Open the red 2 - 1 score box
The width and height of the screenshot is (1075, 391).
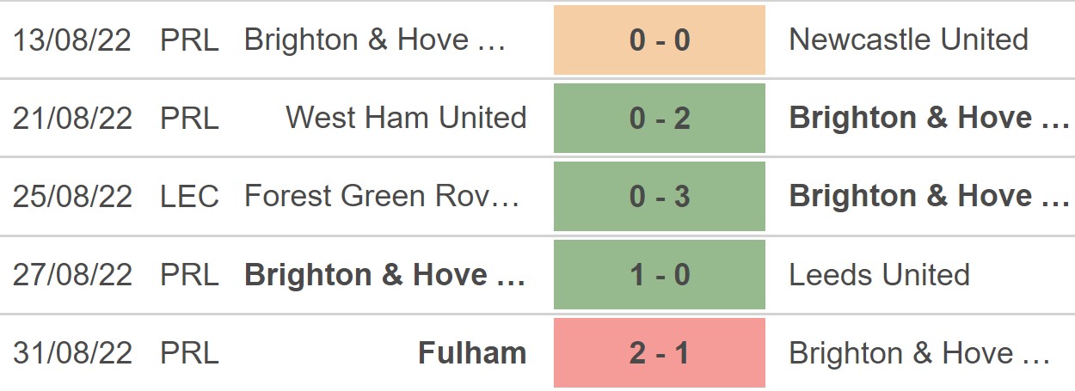pyautogui.click(x=660, y=353)
